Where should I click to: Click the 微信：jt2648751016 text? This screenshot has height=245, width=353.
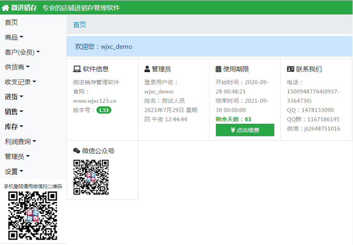[x=313, y=129]
